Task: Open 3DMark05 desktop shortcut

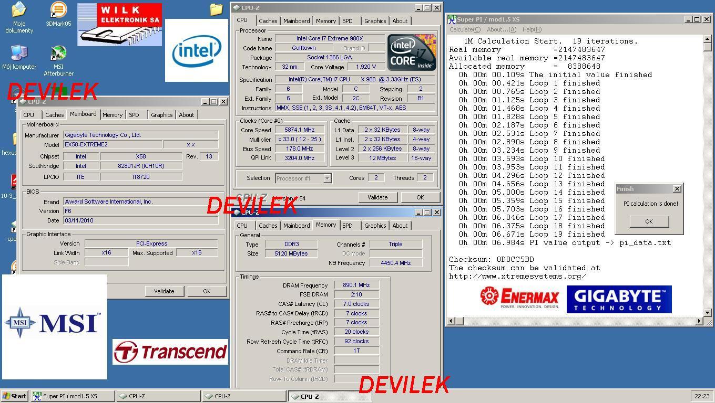Action: point(58,14)
